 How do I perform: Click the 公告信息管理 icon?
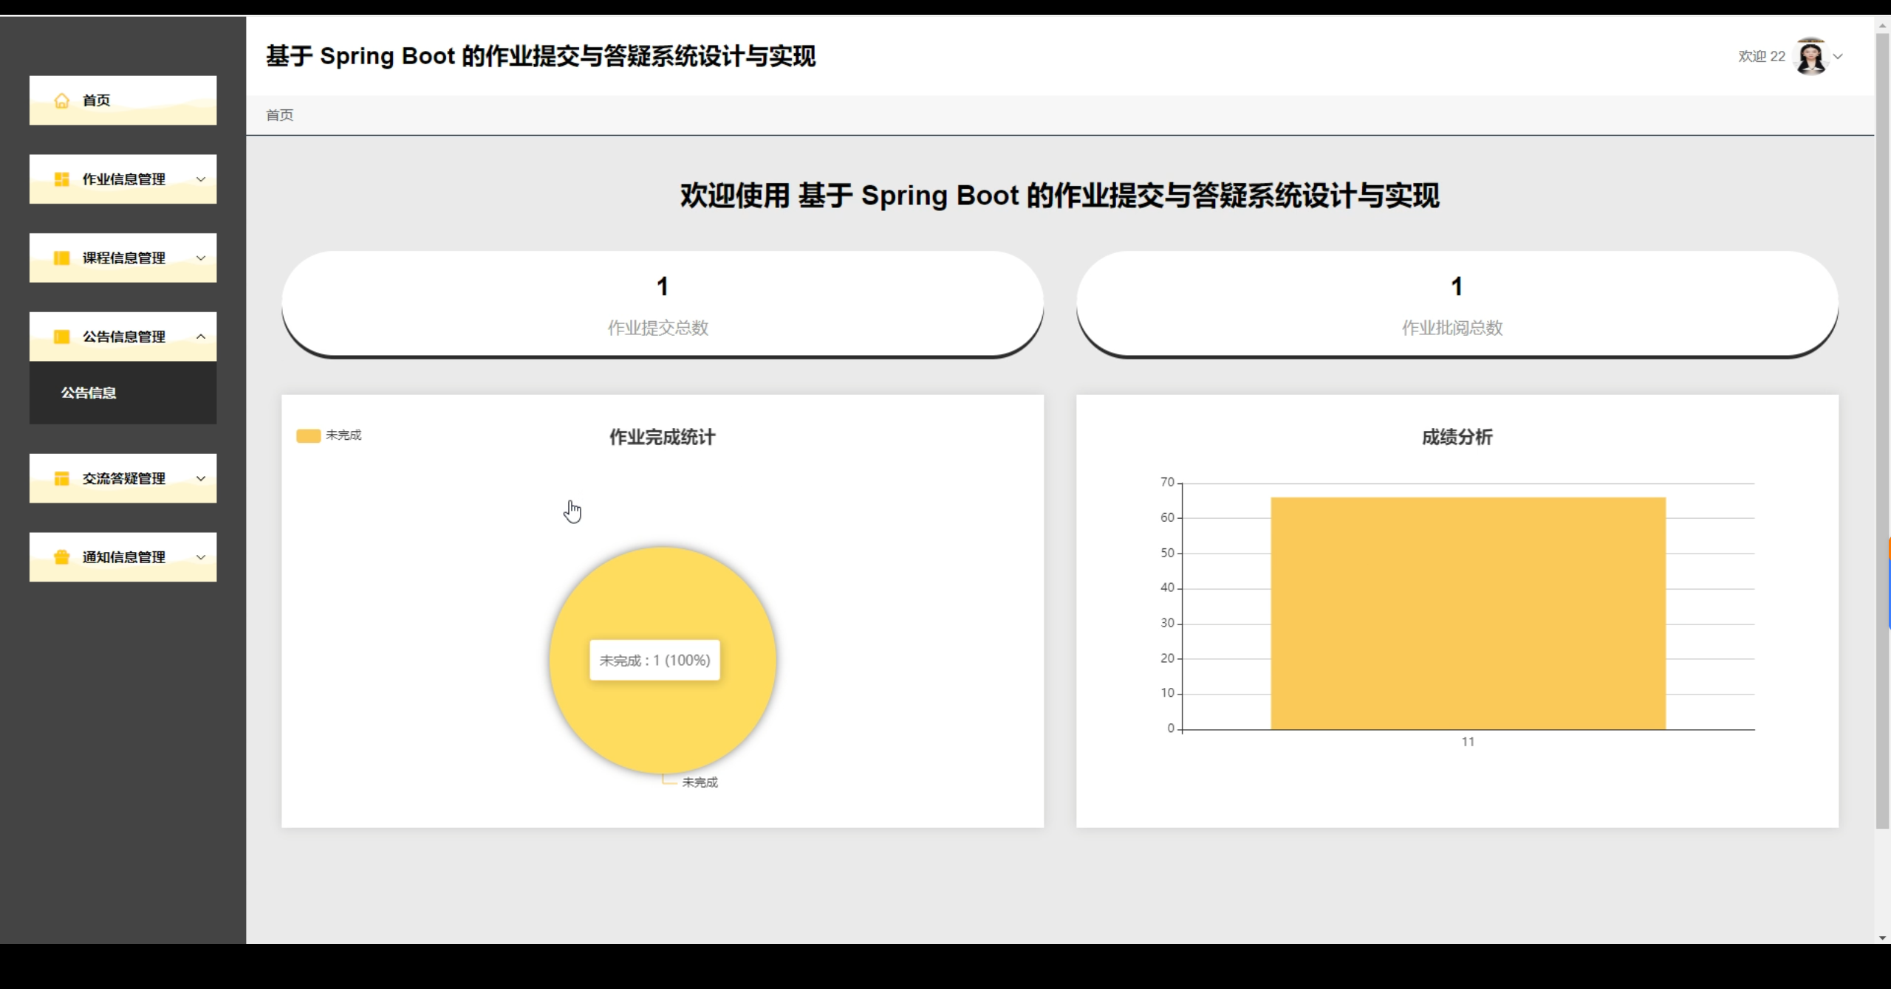[62, 337]
